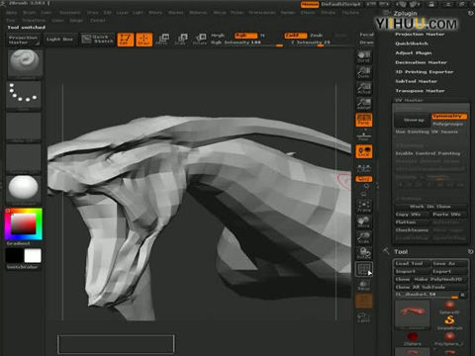Screen dimensions: 475x356
Task: Select the right shelf Scale view icon
Action: [x=364, y=237]
